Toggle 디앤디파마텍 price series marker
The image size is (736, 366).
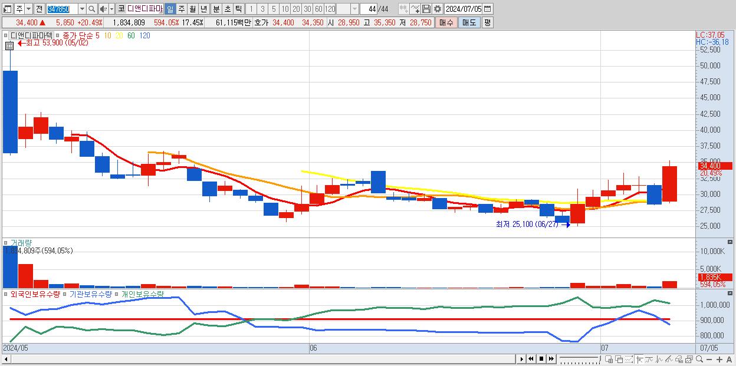pyautogui.click(x=6, y=35)
